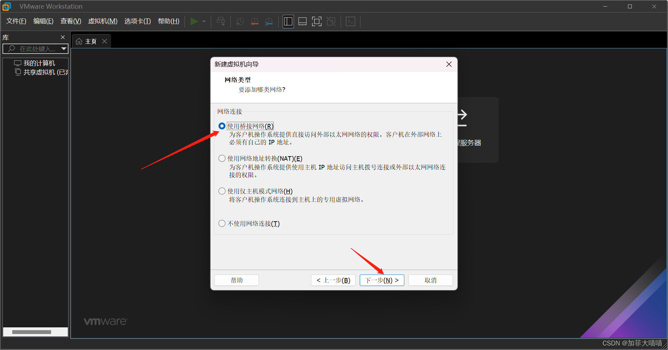Click the home icon on 主页 tab
The image size is (668, 350).
click(x=79, y=41)
